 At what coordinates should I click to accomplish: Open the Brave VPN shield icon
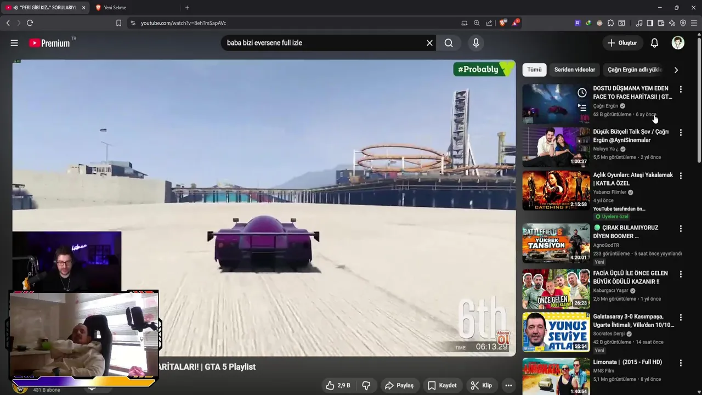coord(683,23)
